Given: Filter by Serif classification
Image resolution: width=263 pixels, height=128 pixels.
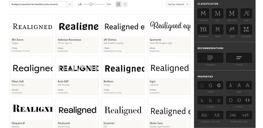Looking at the screenshot, I should coord(218,13).
